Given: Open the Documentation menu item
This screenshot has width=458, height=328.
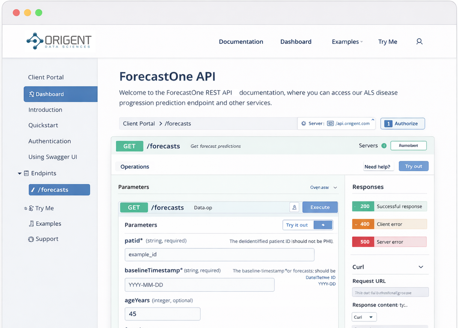Looking at the screenshot, I should tap(241, 42).
